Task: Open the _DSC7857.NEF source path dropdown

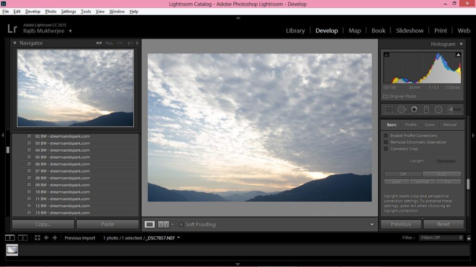Action: coord(178,238)
